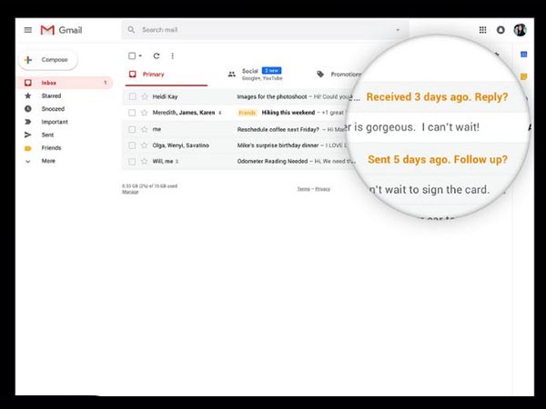The image size is (546, 409).
Task: Click the Received 3 days ago Reply nudge
Action: coord(437,96)
